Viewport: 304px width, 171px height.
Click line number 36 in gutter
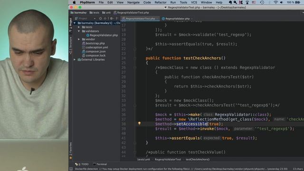[123, 115]
